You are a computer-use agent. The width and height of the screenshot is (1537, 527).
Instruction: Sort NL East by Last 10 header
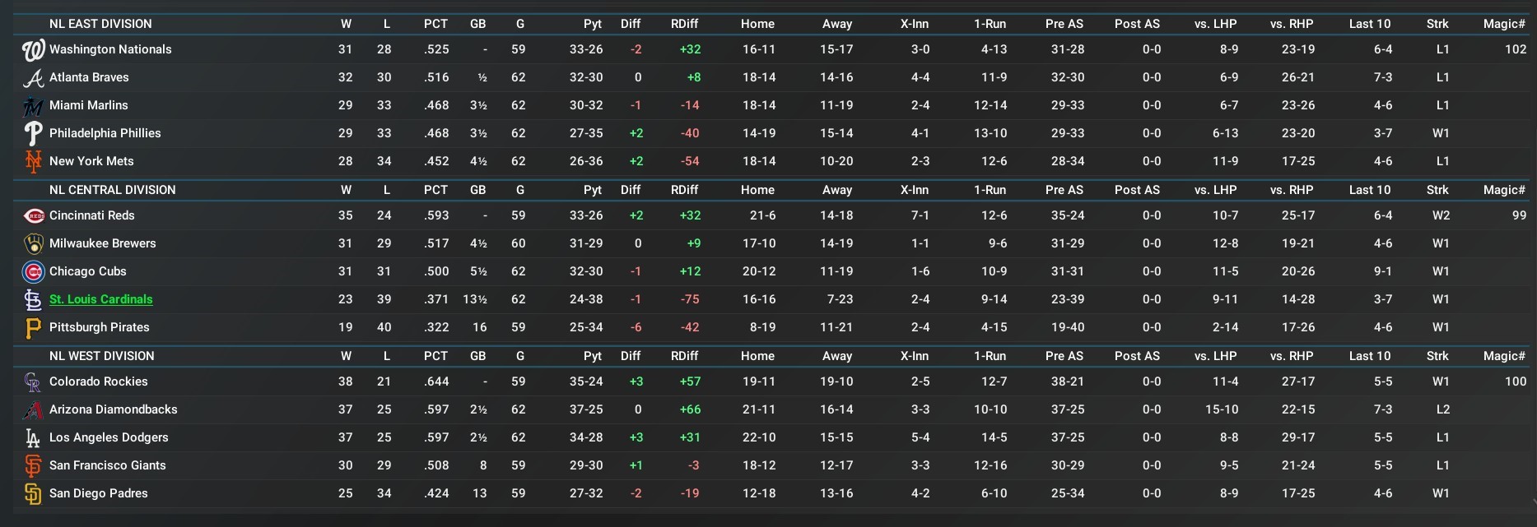pos(1370,24)
